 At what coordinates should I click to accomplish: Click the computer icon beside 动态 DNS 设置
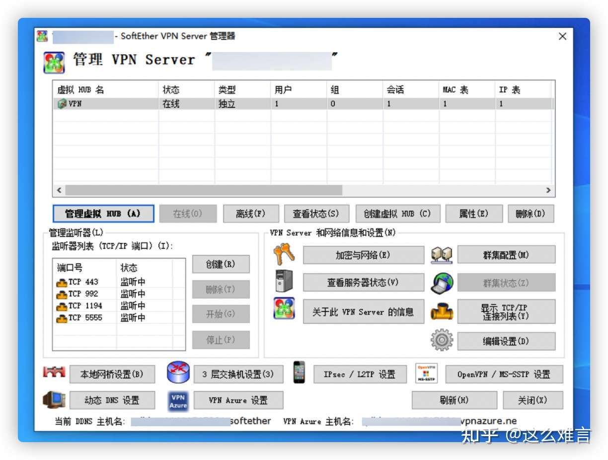point(54,400)
